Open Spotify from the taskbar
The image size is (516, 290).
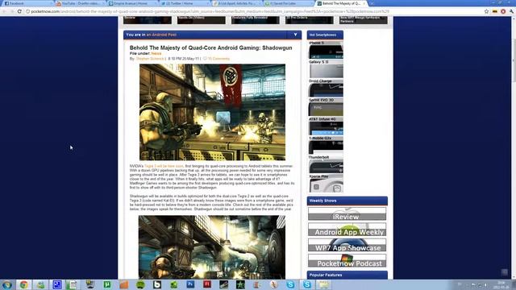[x=140, y=284]
